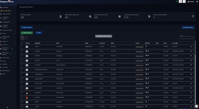
Task: Click the Search input field
Action: (187, 38)
